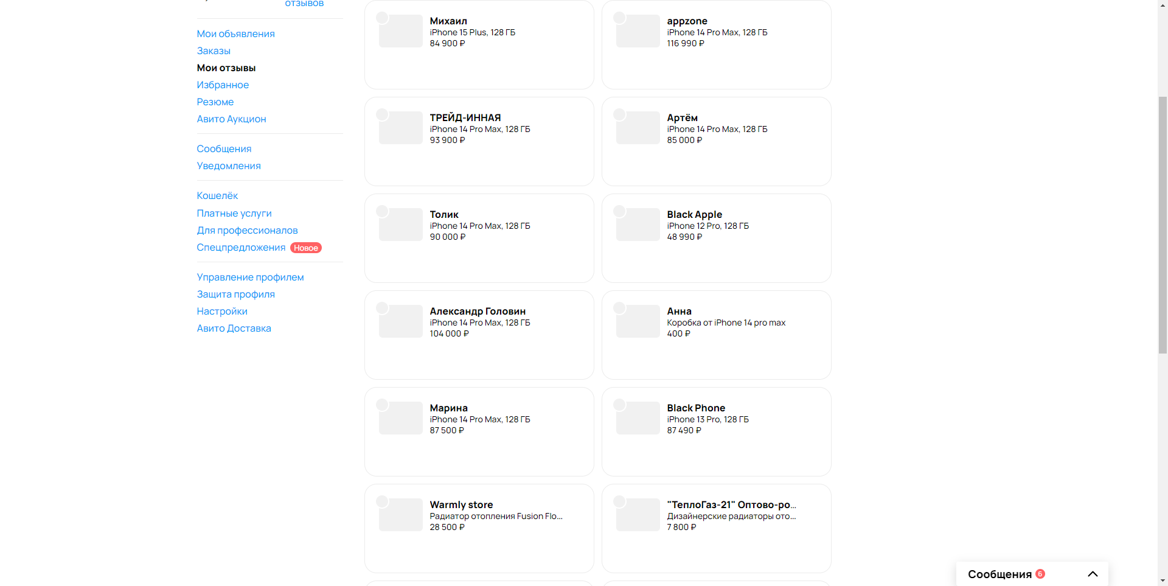The width and height of the screenshot is (1168, 586).
Task: Open Управление профилем
Action: (x=250, y=277)
